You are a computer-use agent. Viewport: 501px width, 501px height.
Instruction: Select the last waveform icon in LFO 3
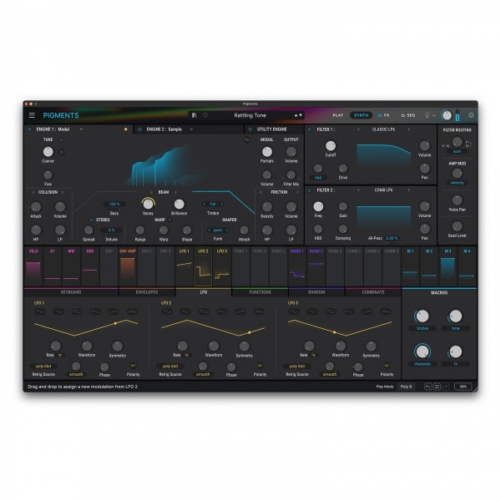pos(386,311)
